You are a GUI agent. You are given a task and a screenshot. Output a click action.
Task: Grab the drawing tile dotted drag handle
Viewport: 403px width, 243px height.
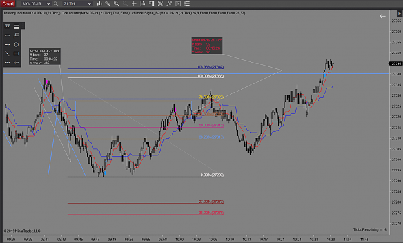pos(23,25)
